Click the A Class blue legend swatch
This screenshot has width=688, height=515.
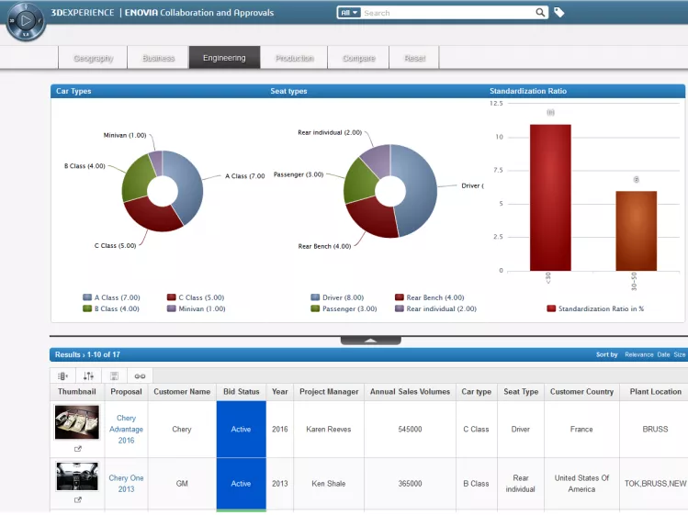[x=87, y=297]
